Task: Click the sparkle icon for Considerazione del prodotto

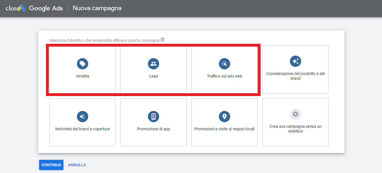Action: click(296, 61)
